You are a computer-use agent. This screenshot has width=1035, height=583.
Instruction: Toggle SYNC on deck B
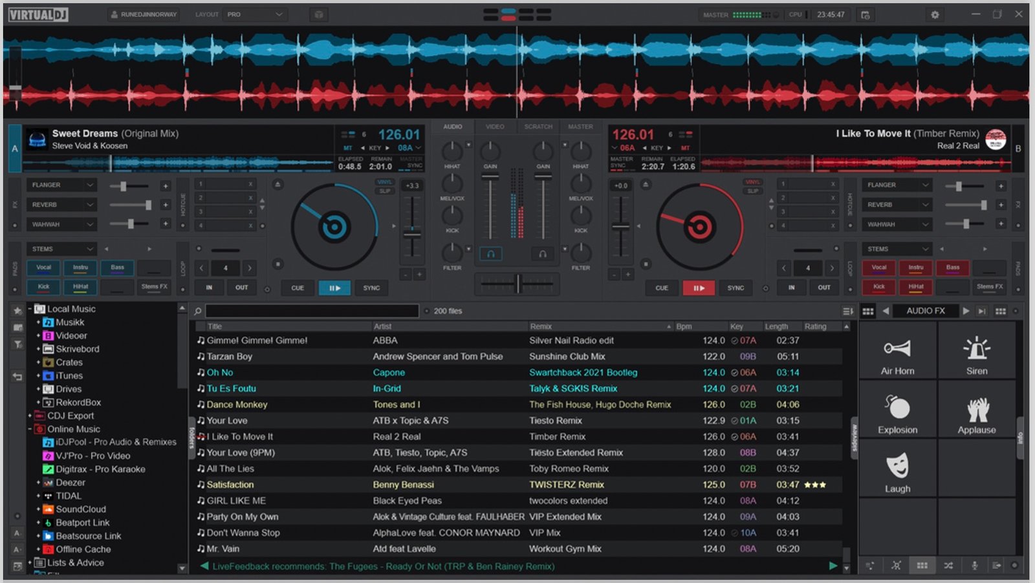coord(735,288)
